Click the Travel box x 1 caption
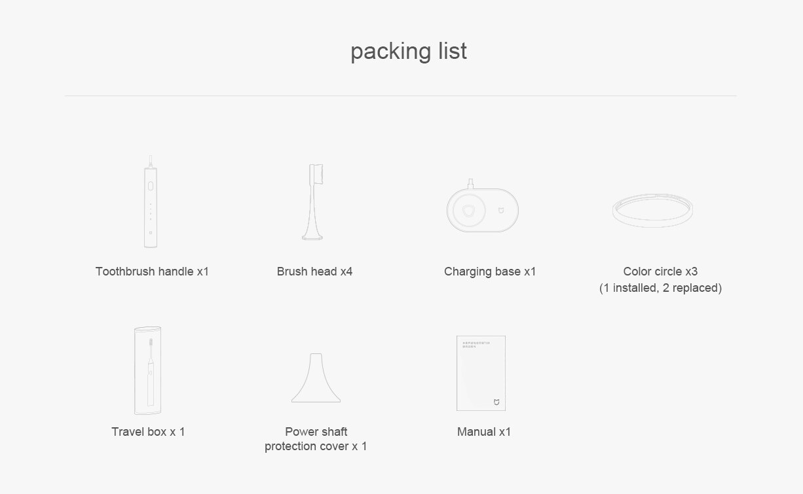Viewport: 803px width, 494px height. click(148, 432)
